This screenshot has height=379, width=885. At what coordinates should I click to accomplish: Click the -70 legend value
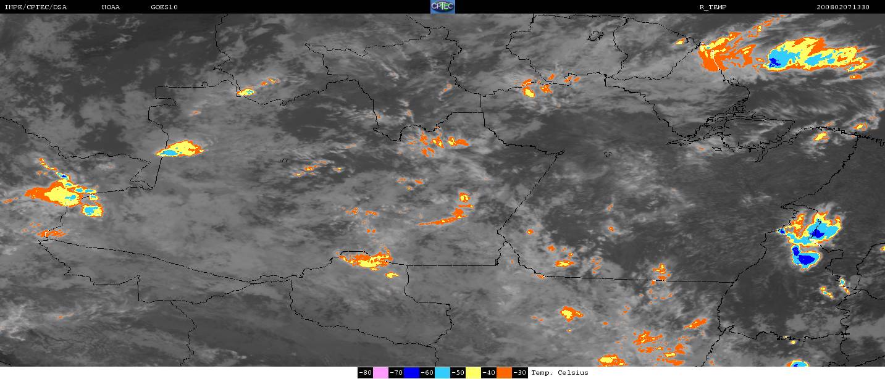[x=396, y=373]
